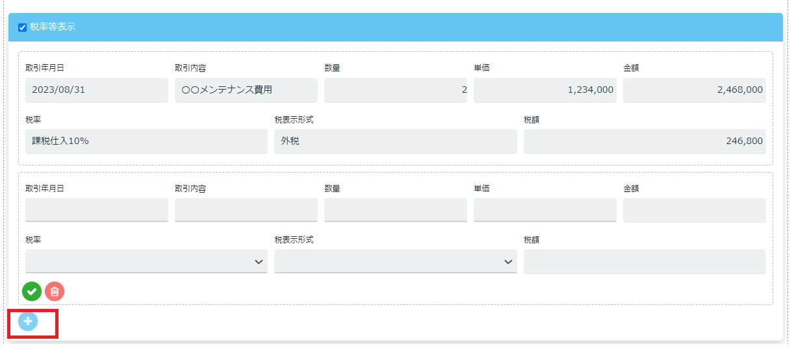The image size is (794, 353).
Task: Click the green checkmark confirm icon
Action: (x=32, y=292)
